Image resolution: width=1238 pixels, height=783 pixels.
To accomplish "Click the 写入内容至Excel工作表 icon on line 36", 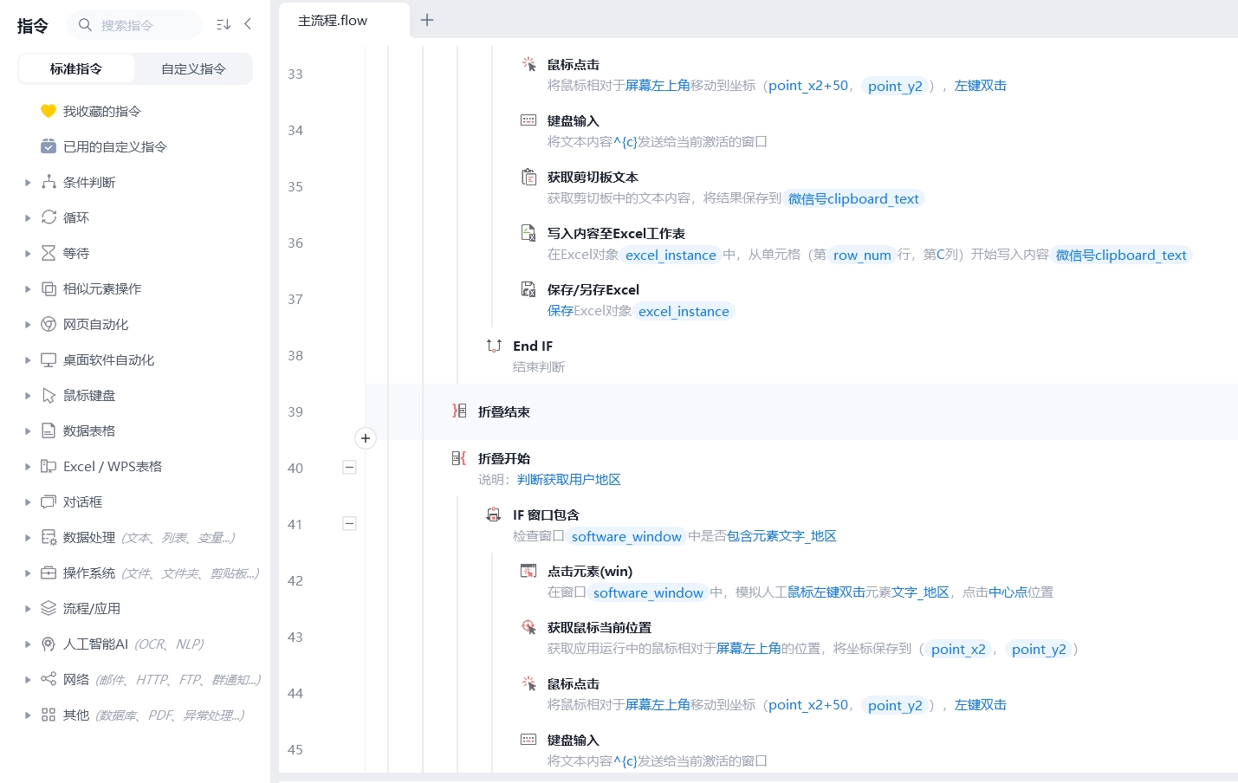I will coord(528,233).
